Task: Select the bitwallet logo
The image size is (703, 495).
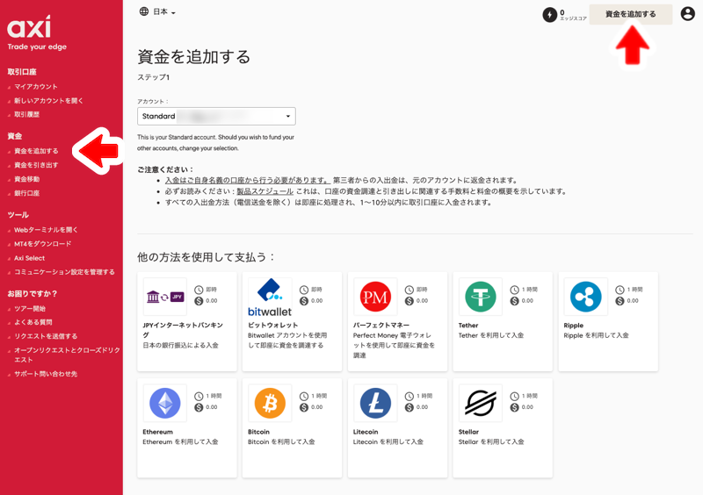Action: pos(270,297)
